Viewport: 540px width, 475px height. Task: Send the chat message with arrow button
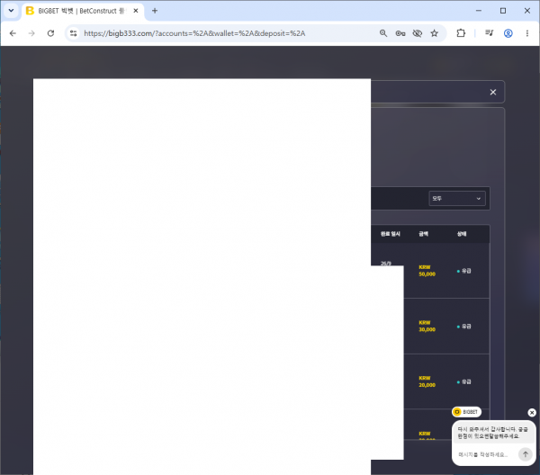tap(526, 454)
